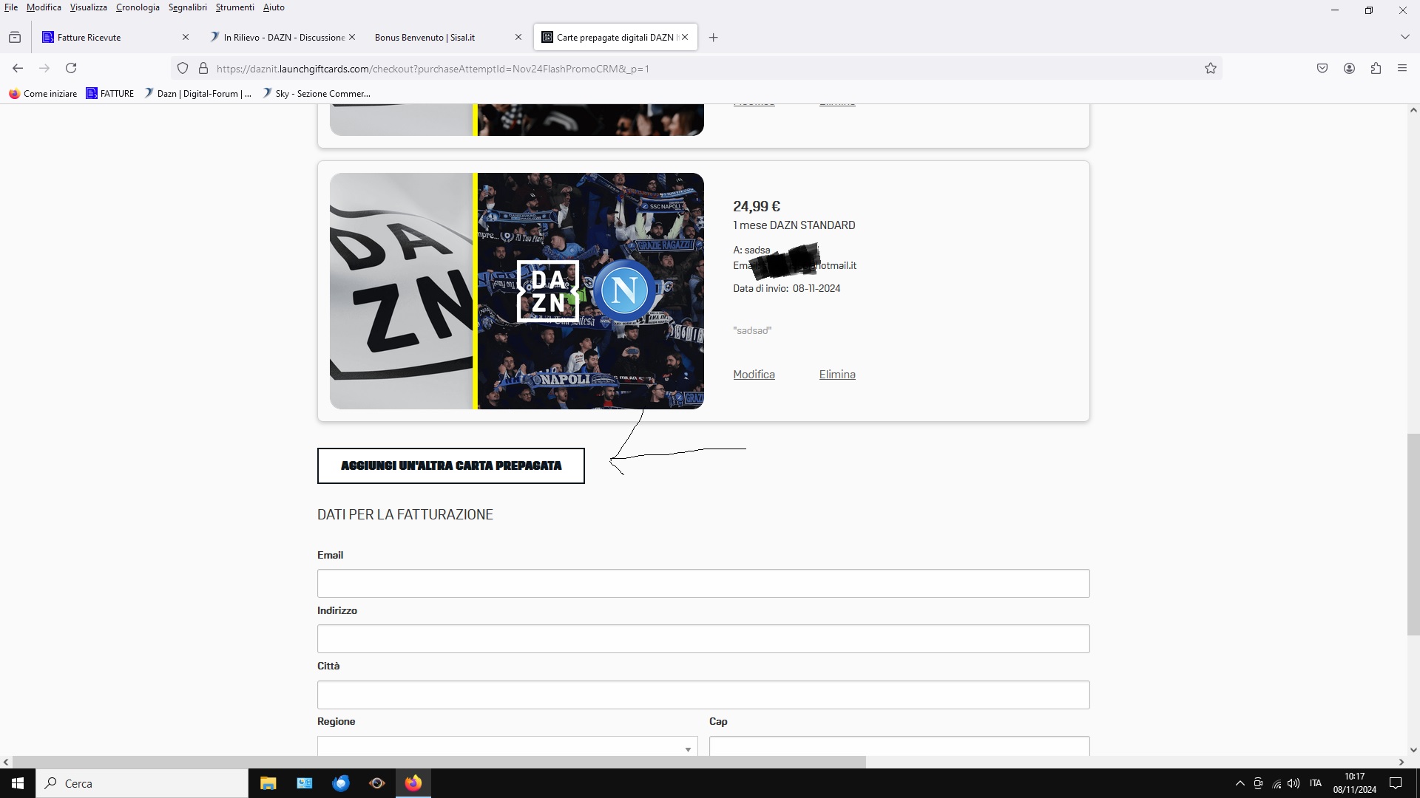Open the Regione dropdown
Image resolution: width=1420 pixels, height=798 pixels.
click(507, 746)
